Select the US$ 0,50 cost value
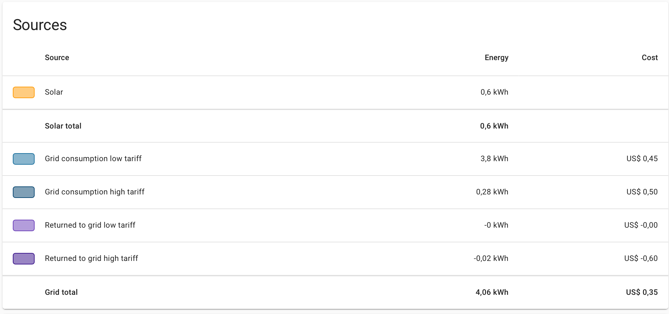 [x=642, y=192]
